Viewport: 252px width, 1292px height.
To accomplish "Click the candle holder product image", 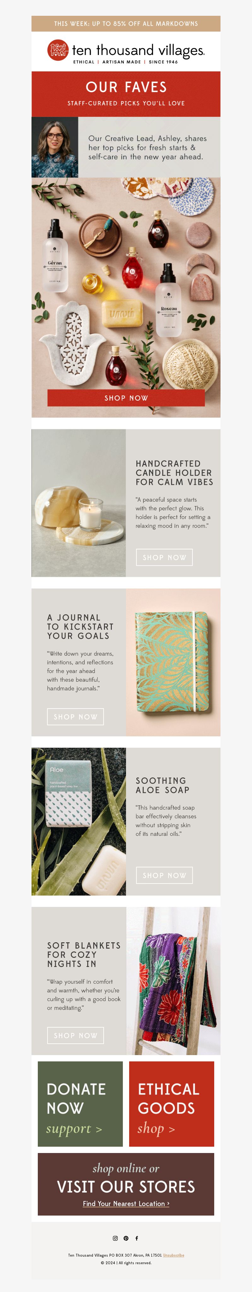I will pos(78,503).
